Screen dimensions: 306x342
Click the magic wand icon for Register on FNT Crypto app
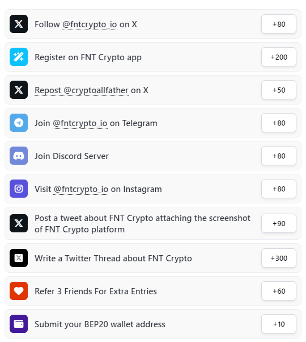(19, 57)
